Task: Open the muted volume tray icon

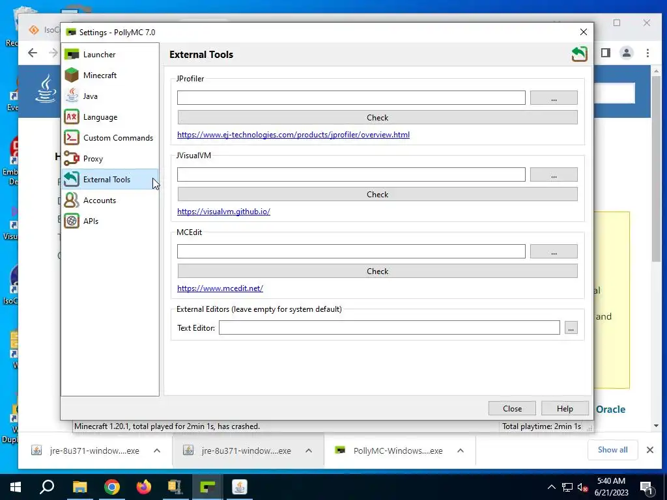Action: click(582, 487)
